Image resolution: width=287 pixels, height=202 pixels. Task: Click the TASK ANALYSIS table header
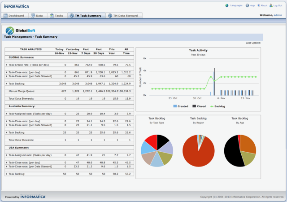point(31,49)
